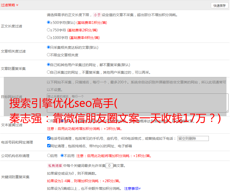Click the (基础费率4积分/篇) red text
Image resolution: width=230 pixels, height=193 pixels.
pos(84,38)
